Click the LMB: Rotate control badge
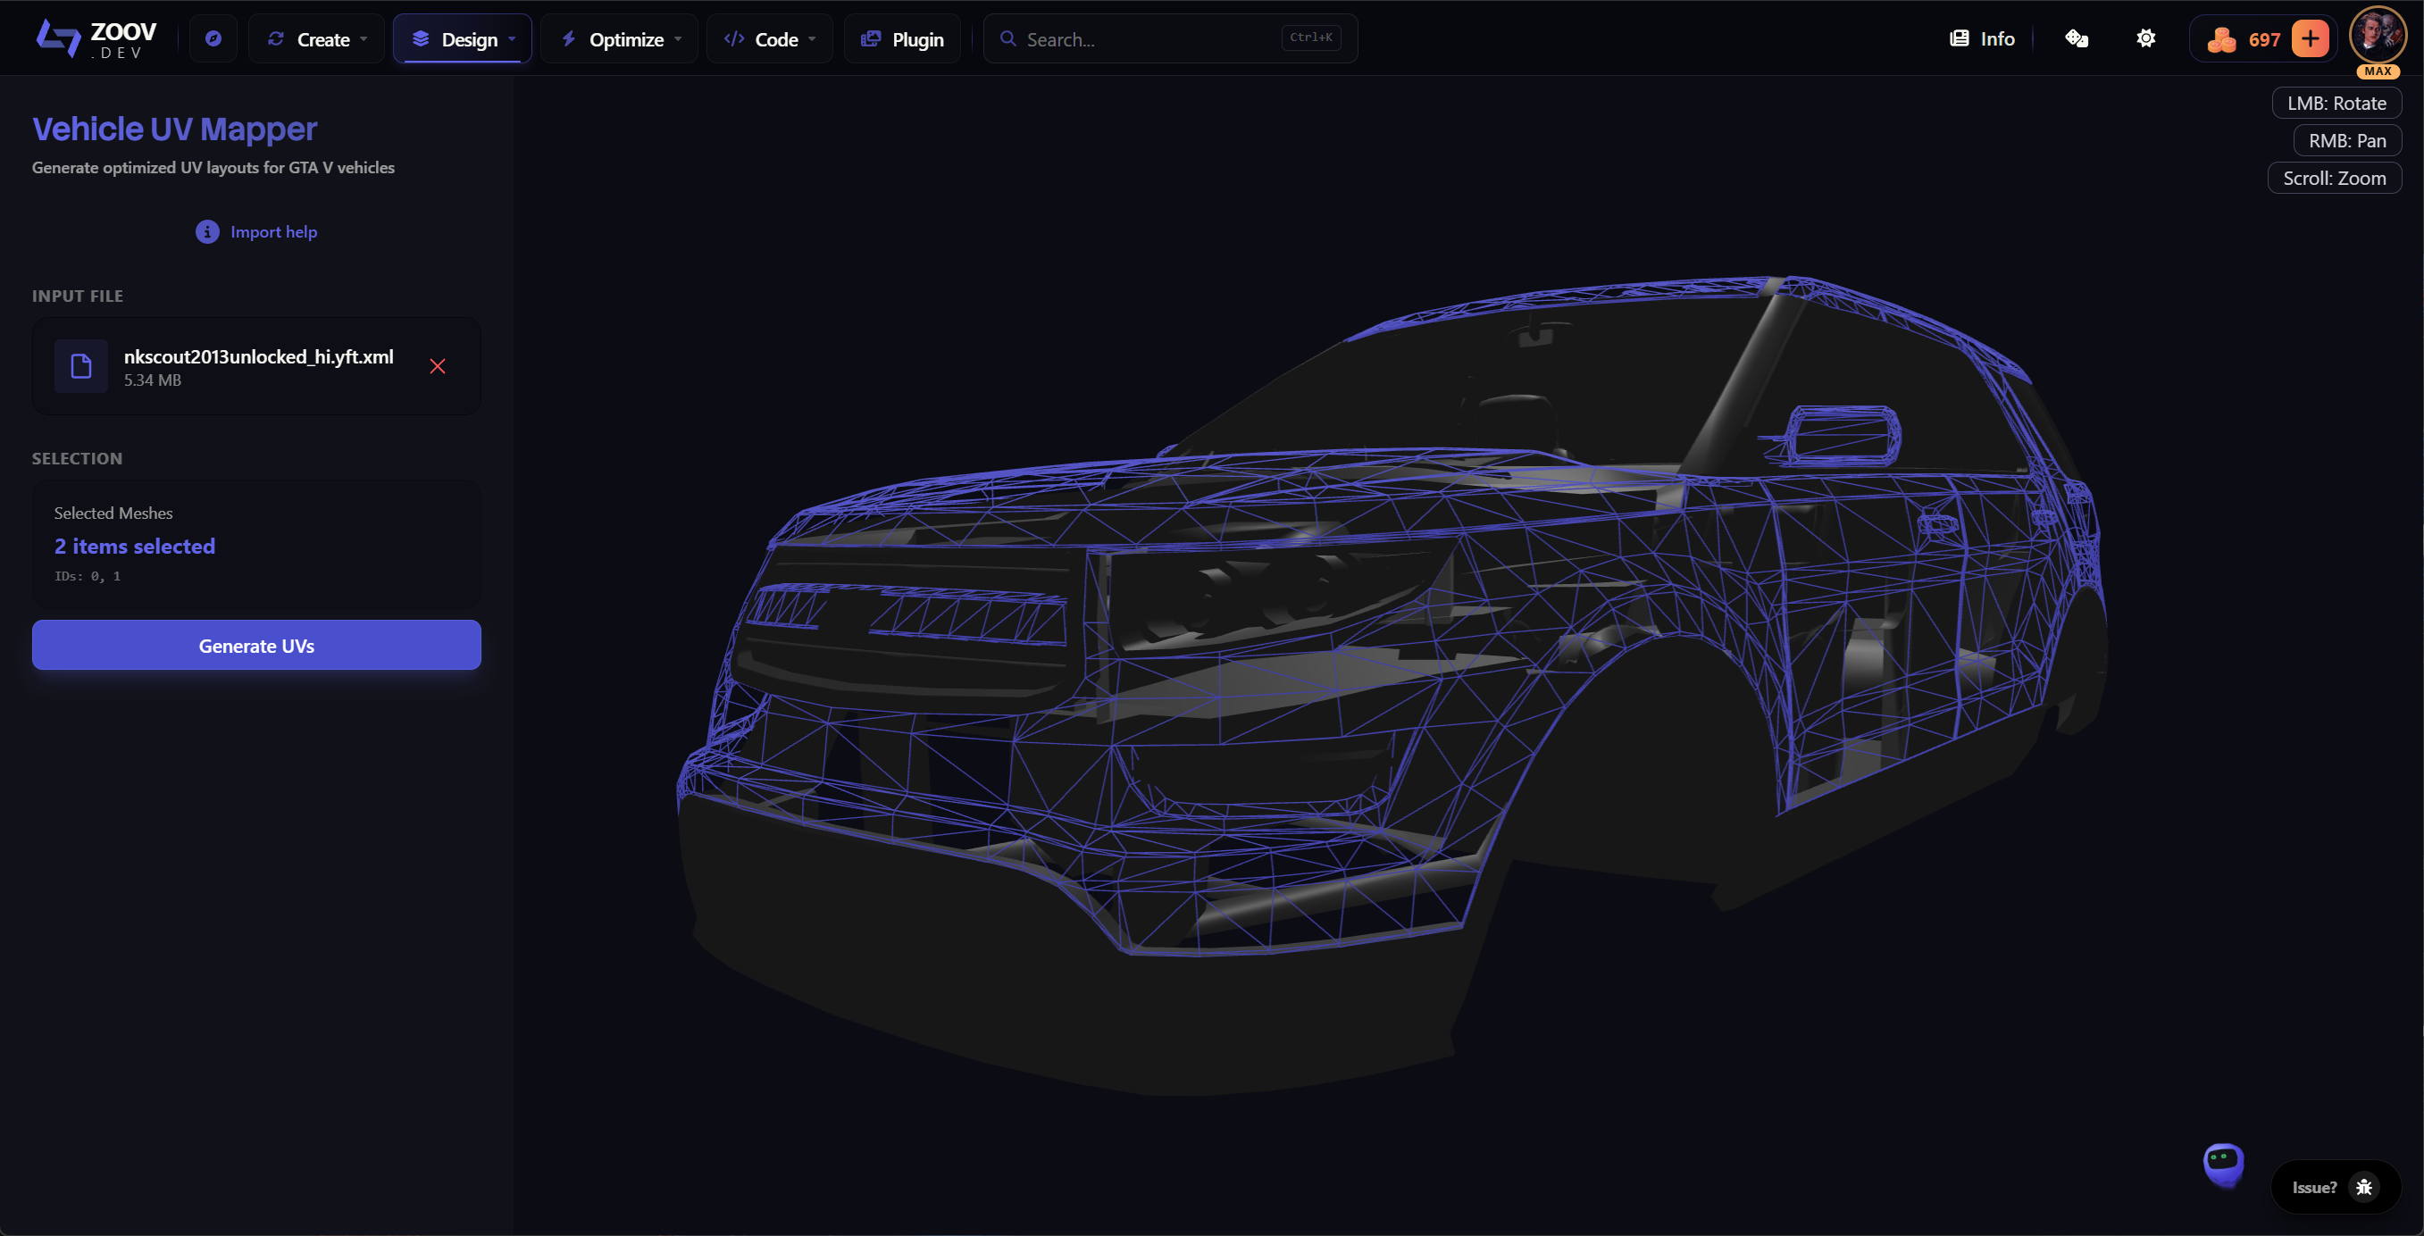Image resolution: width=2424 pixels, height=1236 pixels. point(2337,103)
